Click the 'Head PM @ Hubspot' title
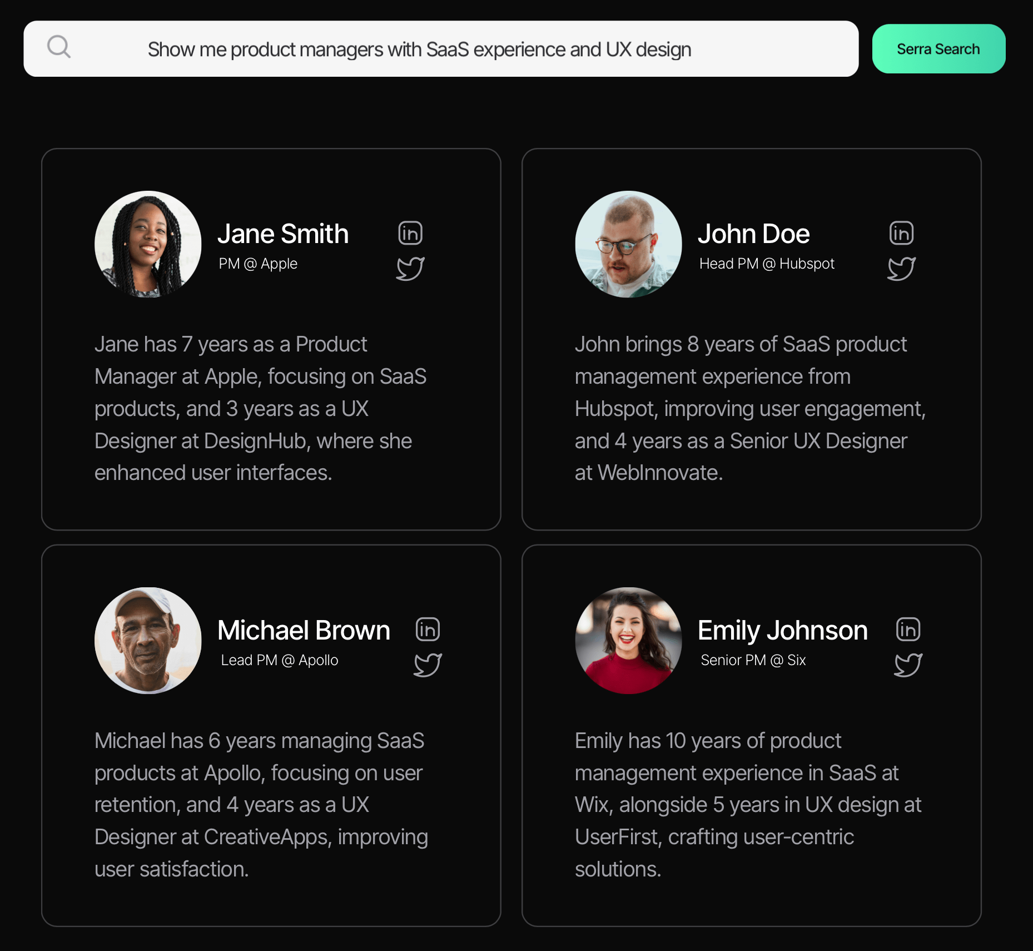The width and height of the screenshot is (1033, 951). 767,264
